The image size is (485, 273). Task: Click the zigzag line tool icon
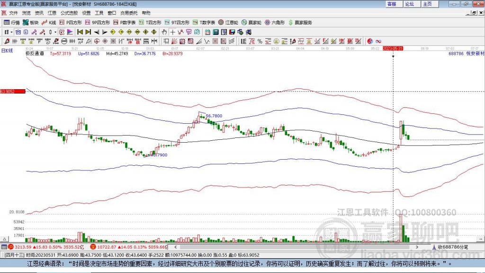tap(207, 42)
